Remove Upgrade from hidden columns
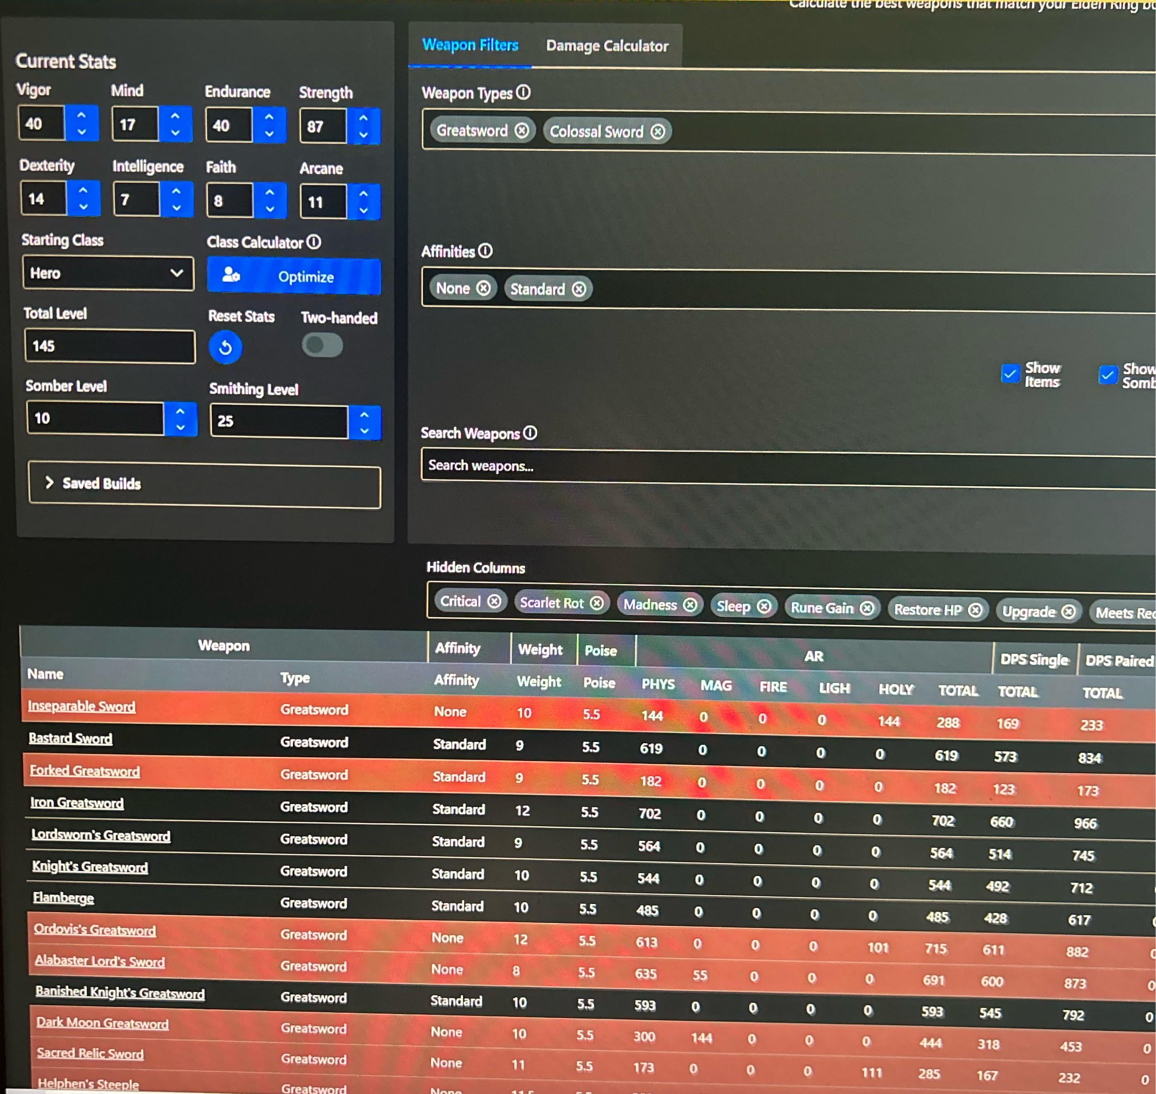Screen dimensions: 1156x1094 1068,612
